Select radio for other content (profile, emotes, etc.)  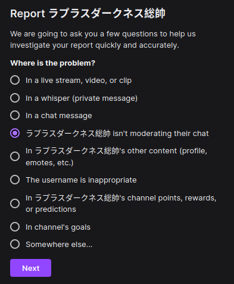coord(15,156)
